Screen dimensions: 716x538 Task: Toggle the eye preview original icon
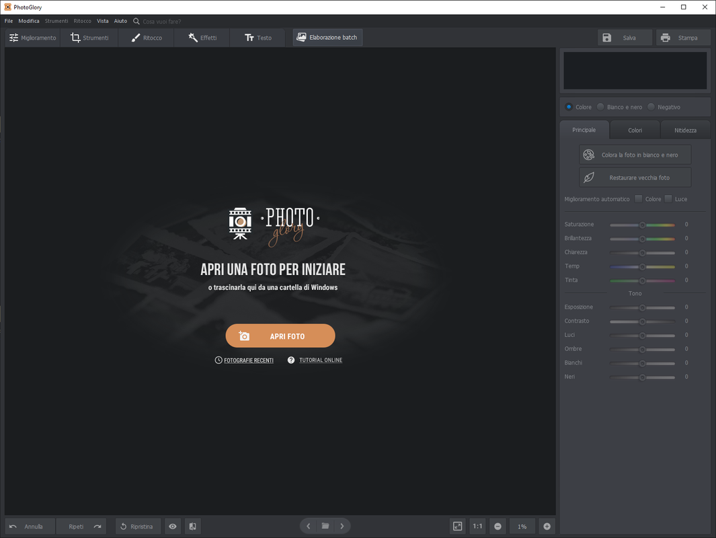coord(173,527)
